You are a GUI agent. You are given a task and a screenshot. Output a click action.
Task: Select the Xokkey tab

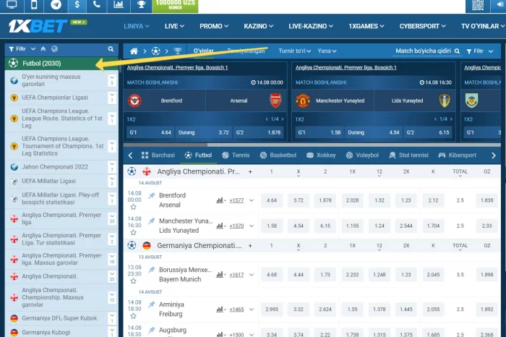click(321, 155)
